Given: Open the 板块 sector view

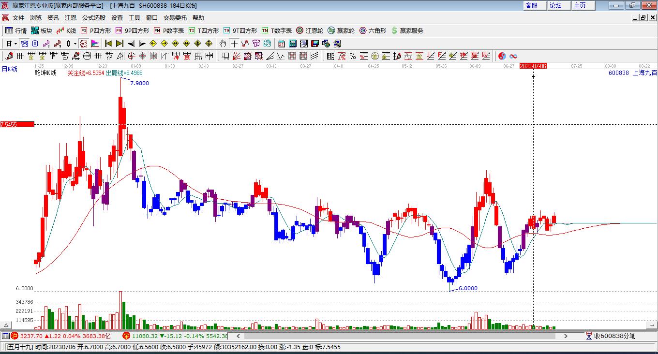Looking at the screenshot, I should [x=41, y=30].
